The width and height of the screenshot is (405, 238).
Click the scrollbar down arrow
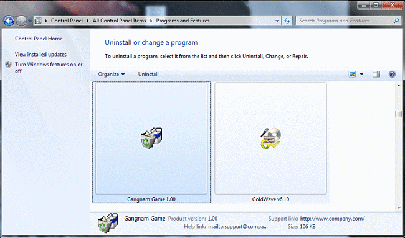399,208
